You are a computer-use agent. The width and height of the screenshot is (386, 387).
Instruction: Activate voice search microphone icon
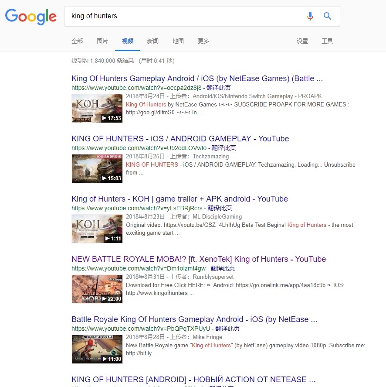[x=310, y=16]
